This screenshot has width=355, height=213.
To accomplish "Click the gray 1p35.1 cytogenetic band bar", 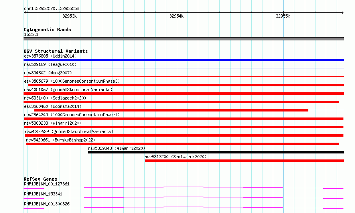I will [x=183, y=39].
